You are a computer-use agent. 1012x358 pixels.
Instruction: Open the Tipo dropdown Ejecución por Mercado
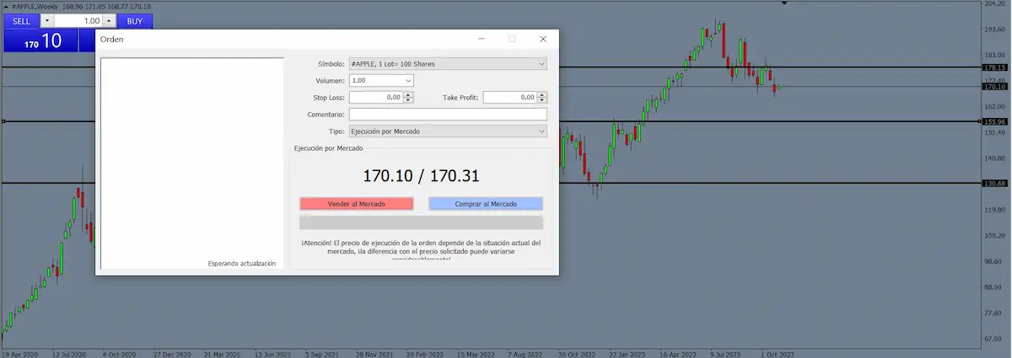[448, 131]
